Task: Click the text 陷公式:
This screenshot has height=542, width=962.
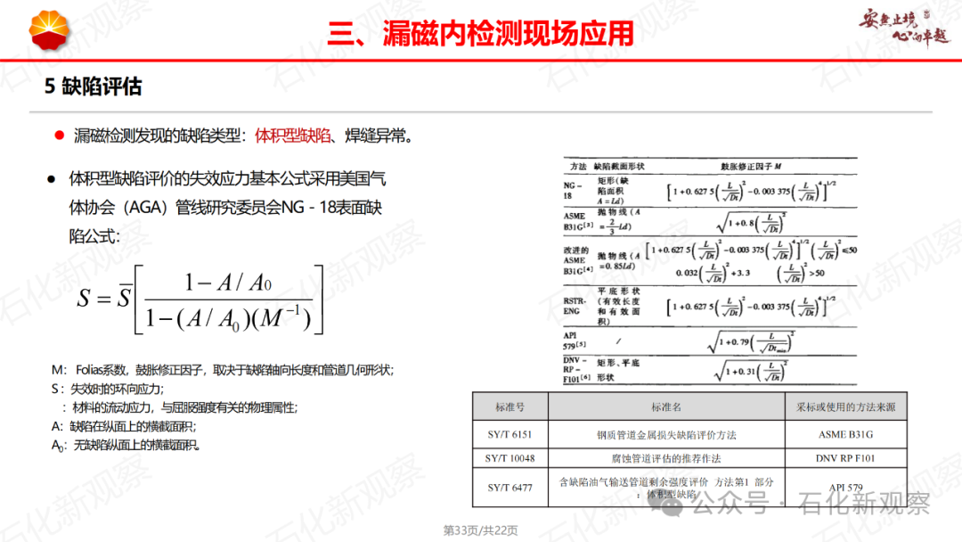Action: click(94, 236)
